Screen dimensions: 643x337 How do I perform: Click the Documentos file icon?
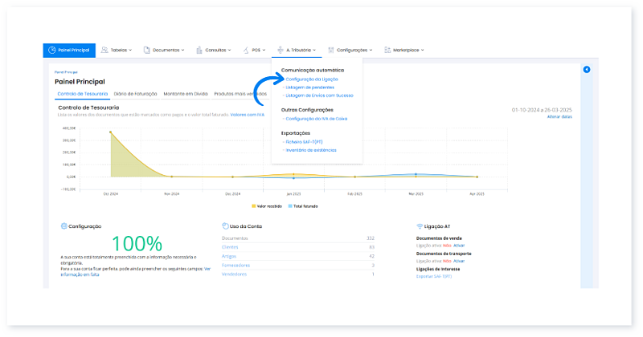[146, 50]
